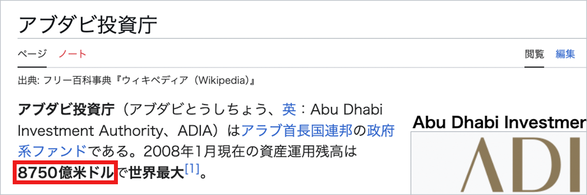Click the large page title アブダビ投資庁
The width and height of the screenshot is (587, 195).
click(x=88, y=24)
